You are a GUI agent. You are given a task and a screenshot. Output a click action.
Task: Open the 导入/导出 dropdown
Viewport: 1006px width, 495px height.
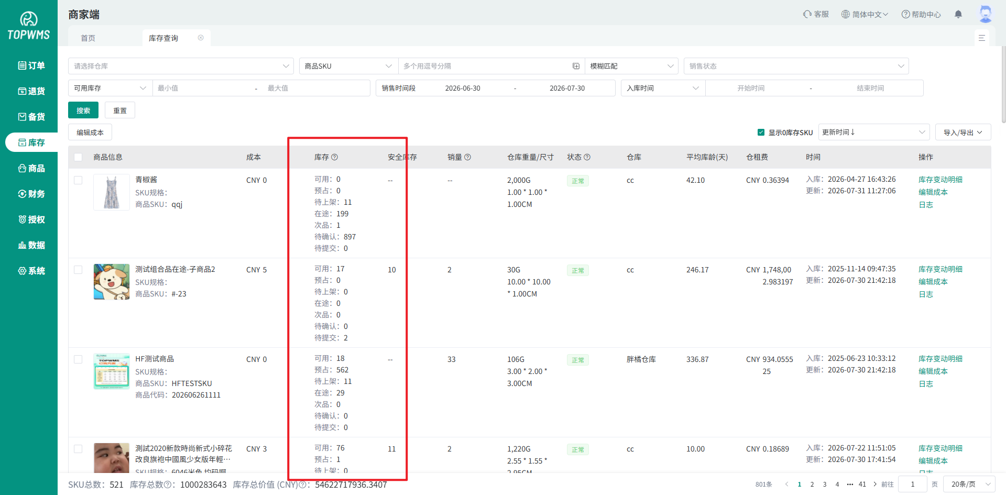pos(963,132)
